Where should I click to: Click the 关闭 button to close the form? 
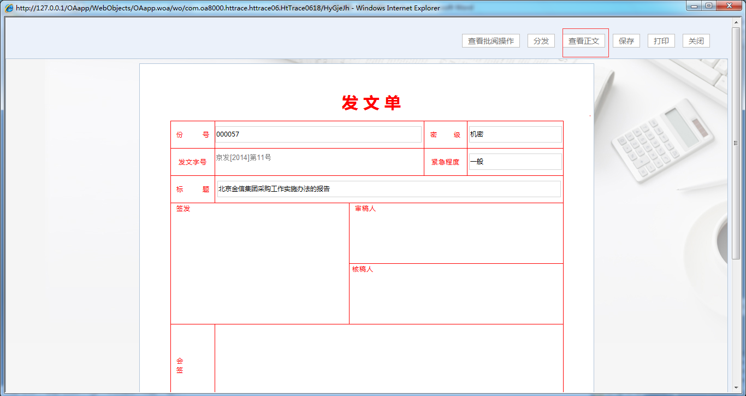point(696,40)
